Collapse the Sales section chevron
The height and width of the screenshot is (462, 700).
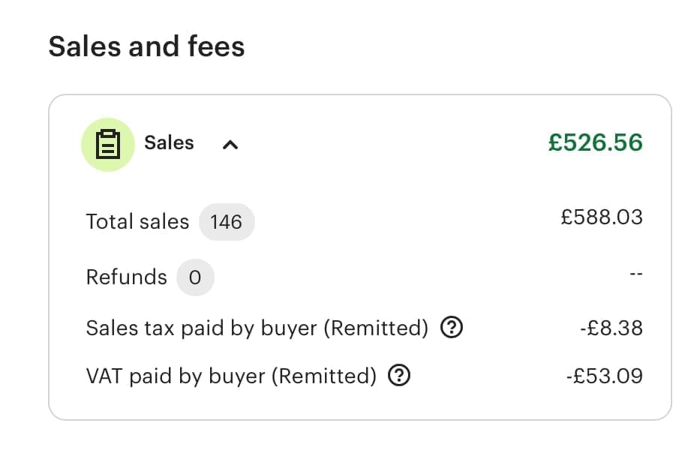[x=230, y=145]
